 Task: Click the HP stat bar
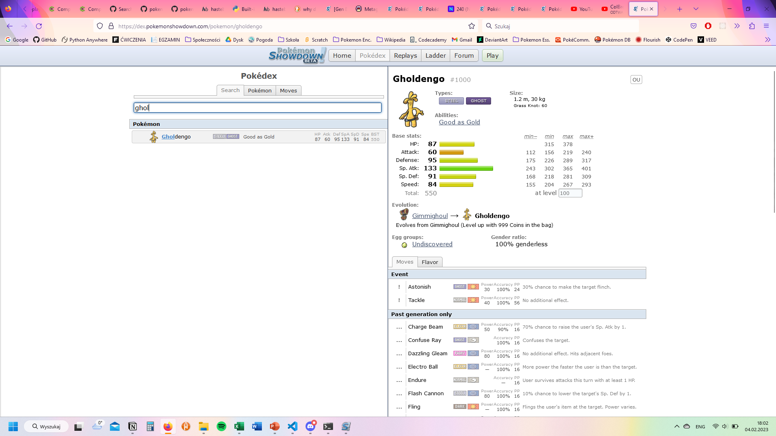coord(457,144)
